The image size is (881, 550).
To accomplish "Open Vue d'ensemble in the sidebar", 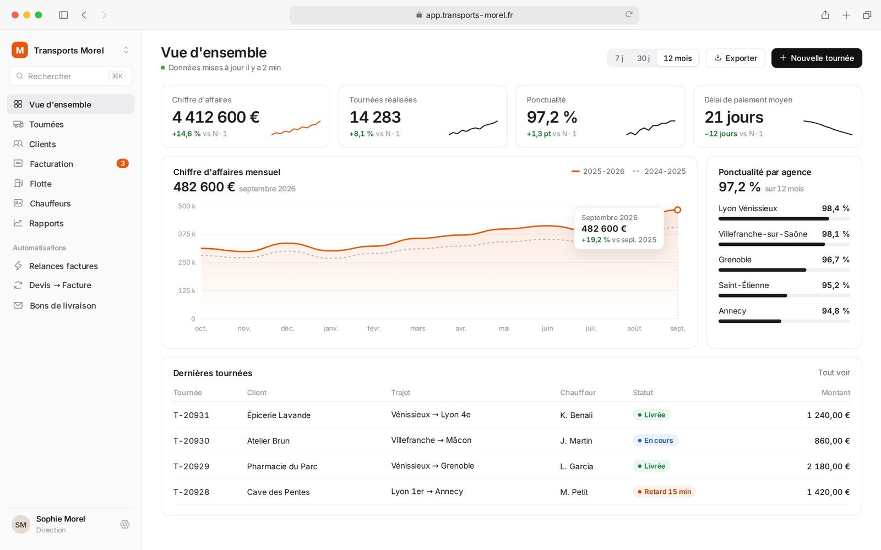I will click(x=70, y=105).
